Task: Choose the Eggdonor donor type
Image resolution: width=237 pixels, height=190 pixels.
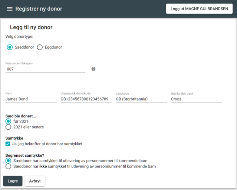Action: 40,47
